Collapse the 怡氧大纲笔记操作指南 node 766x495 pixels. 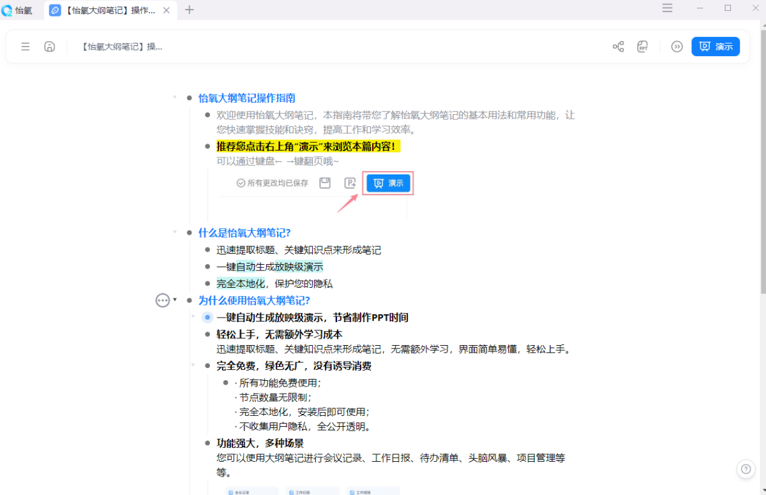[175, 98]
